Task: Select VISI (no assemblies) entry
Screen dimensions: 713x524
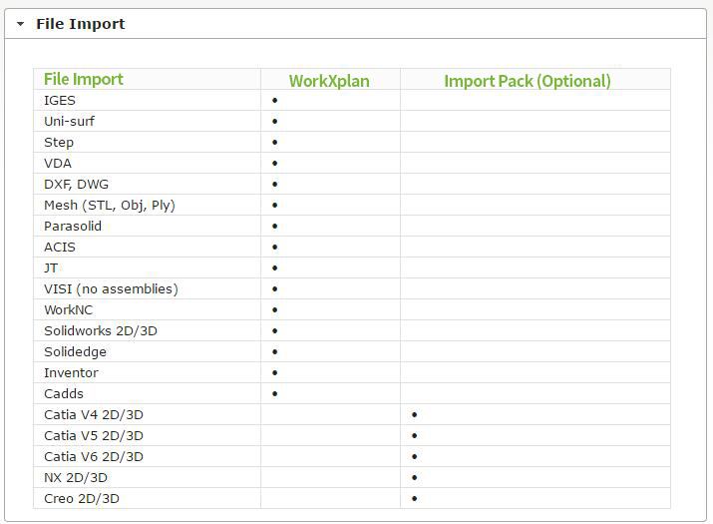Action: [111, 289]
